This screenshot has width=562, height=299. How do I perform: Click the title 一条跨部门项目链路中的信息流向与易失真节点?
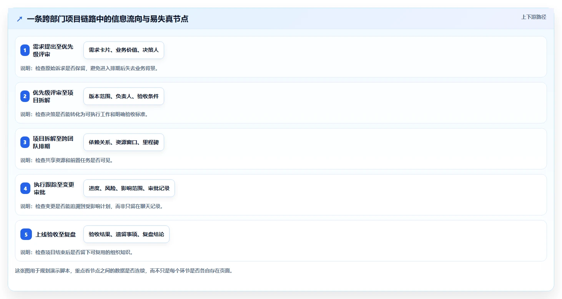(108, 19)
